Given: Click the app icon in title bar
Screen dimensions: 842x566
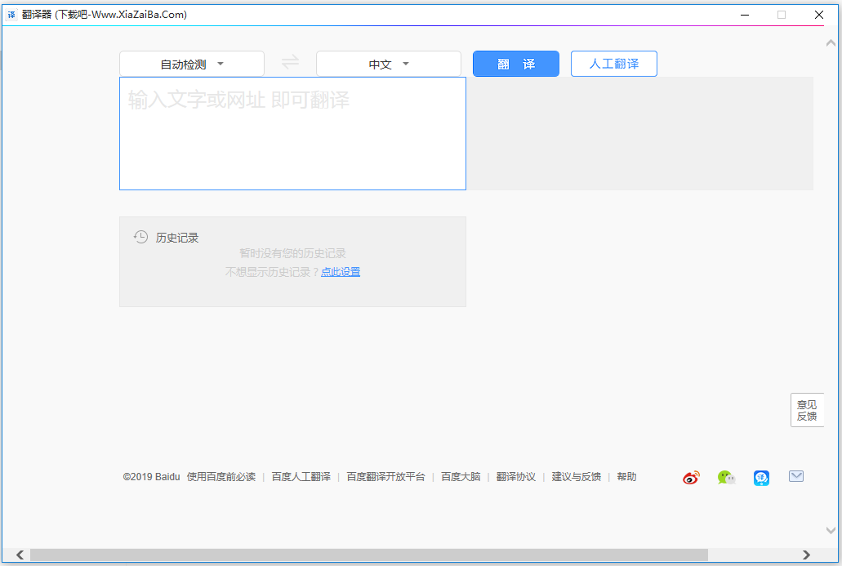Looking at the screenshot, I should pos(11,15).
